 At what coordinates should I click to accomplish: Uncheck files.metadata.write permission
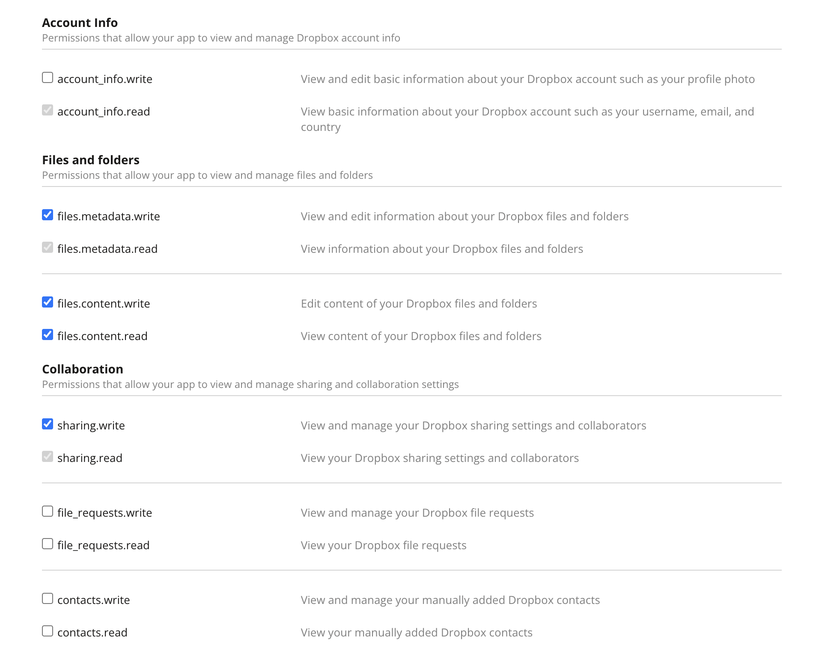(x=48, y=215)
